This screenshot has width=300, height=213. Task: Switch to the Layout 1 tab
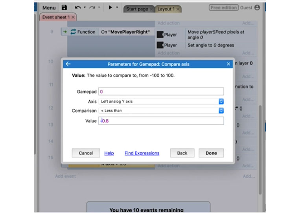(x=166, y=9)
